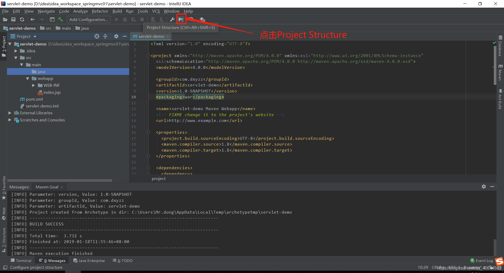Navigate forward with the right arrow
This screenshot has height=273, width=504.
point(41,19)
